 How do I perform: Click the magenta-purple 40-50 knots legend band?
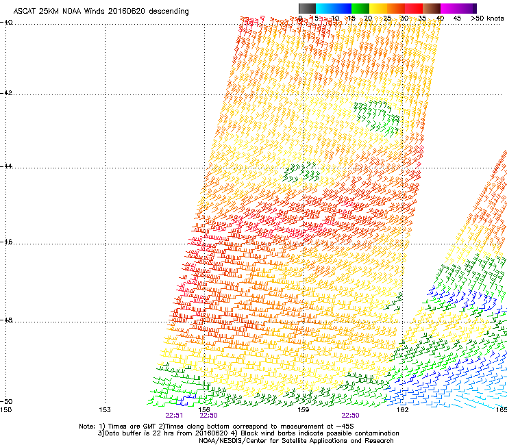click(458, 8)
